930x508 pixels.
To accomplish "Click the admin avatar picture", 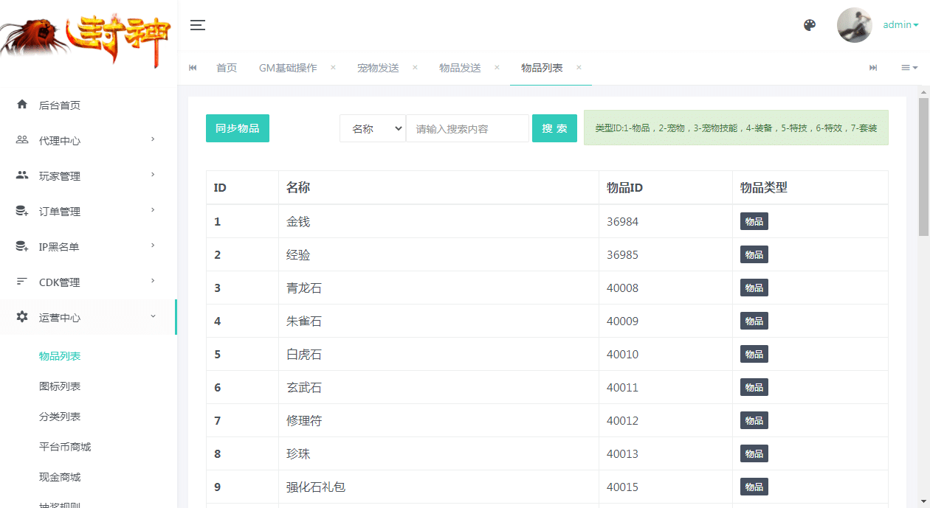I will click(x=854, y=25).
